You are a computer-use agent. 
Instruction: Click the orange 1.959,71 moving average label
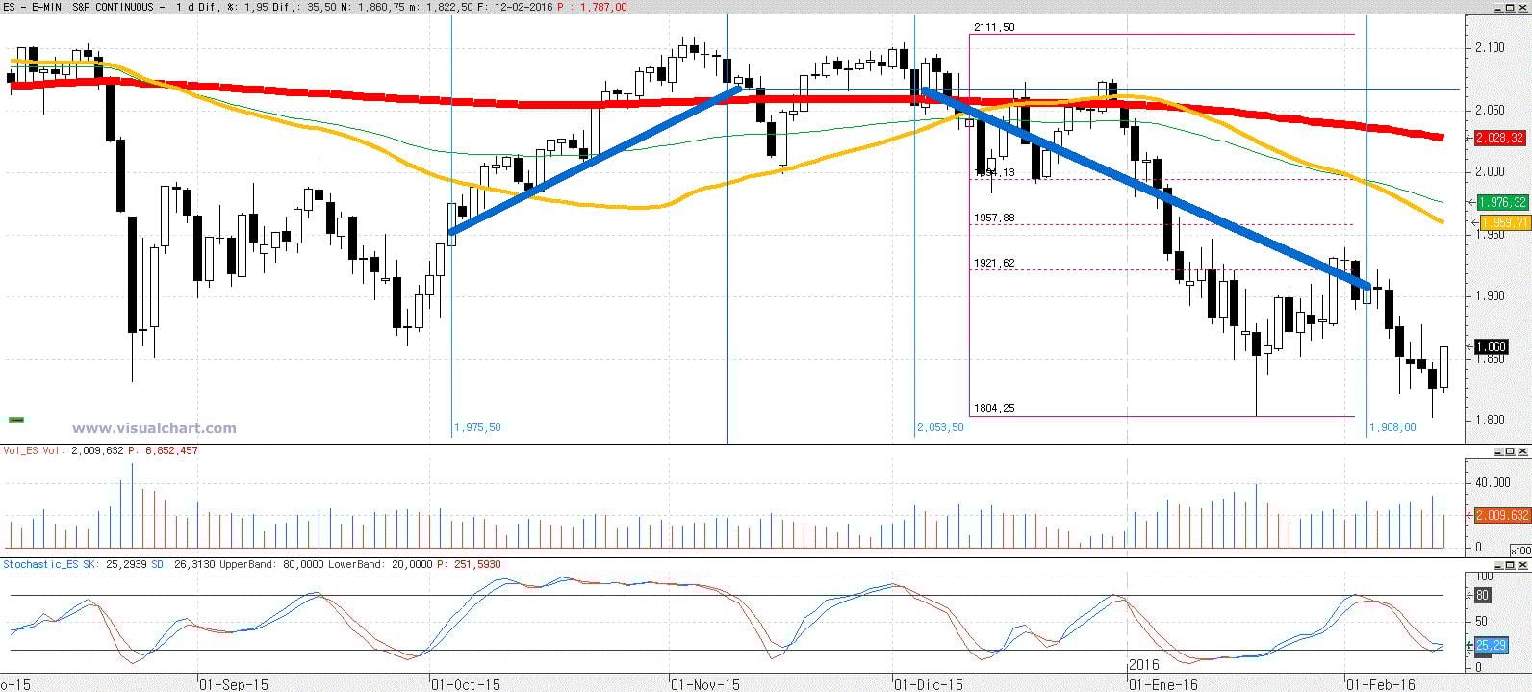point(1503,222)
